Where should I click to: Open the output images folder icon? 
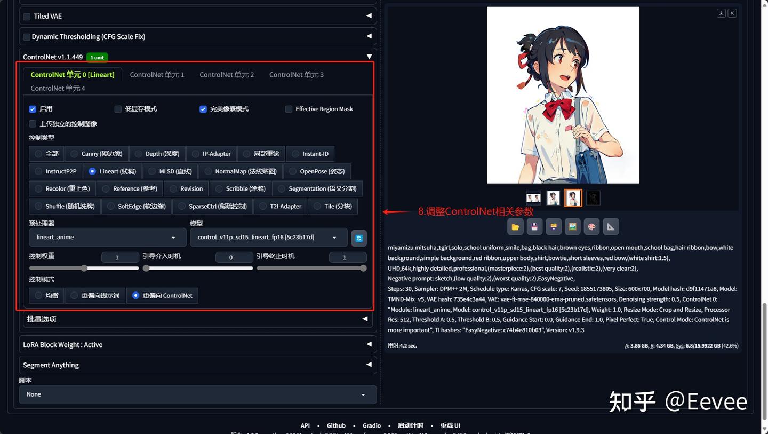(x=515, y=227)
